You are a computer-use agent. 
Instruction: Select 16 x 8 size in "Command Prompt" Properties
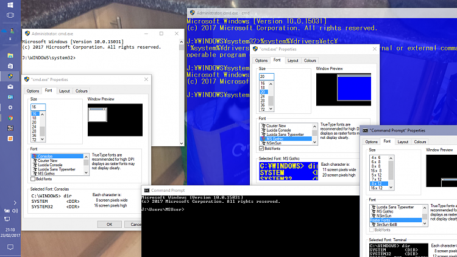[379, 171]
